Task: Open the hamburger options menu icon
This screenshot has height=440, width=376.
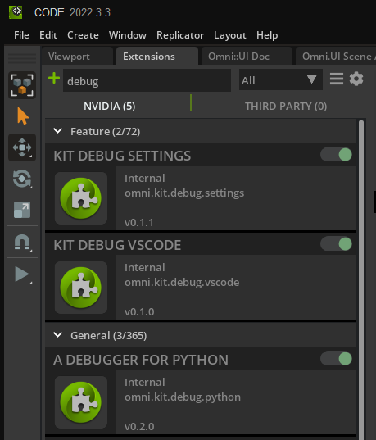Action: (337, 79)
